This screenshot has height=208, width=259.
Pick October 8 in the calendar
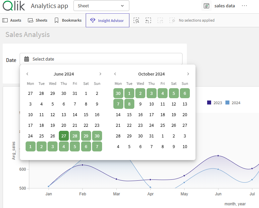(129, 104)
